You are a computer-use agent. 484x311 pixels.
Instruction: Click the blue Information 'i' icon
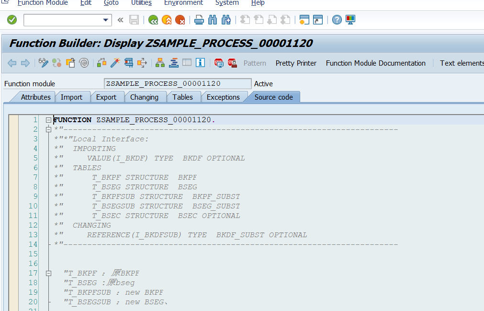[x=200, y=63]
